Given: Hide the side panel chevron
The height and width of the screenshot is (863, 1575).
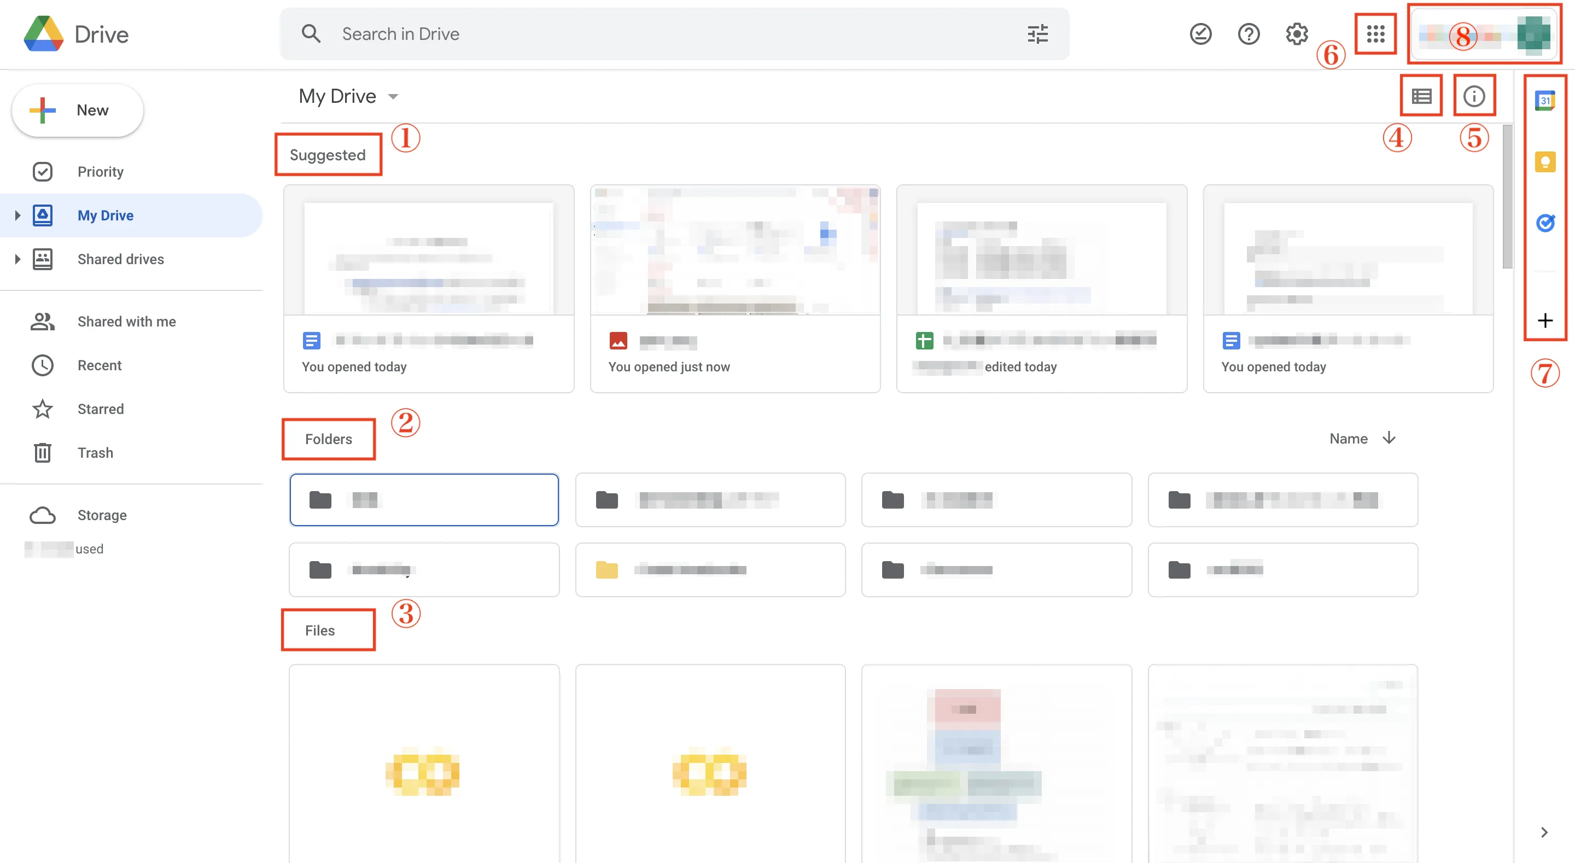Looking at the screenshot, I should pos(1544,832).
